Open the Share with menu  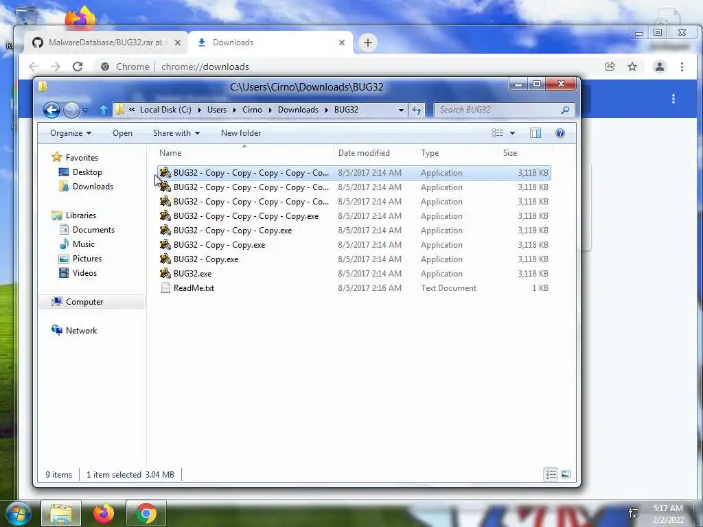point(176,133)
